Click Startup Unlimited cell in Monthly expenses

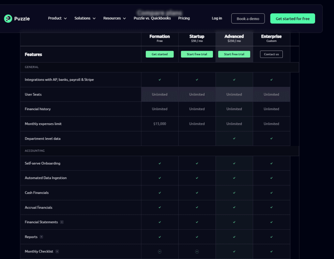197,124
